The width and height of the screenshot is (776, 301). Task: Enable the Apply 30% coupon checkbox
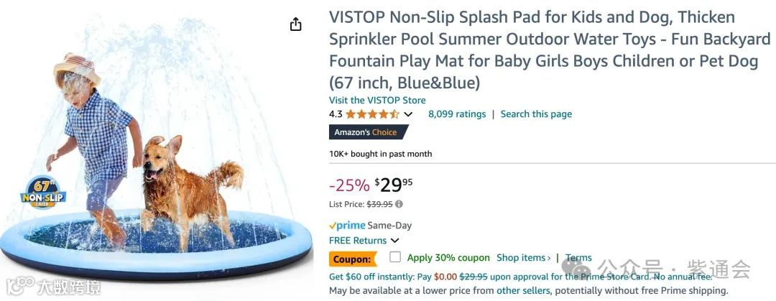coord(395,257)
